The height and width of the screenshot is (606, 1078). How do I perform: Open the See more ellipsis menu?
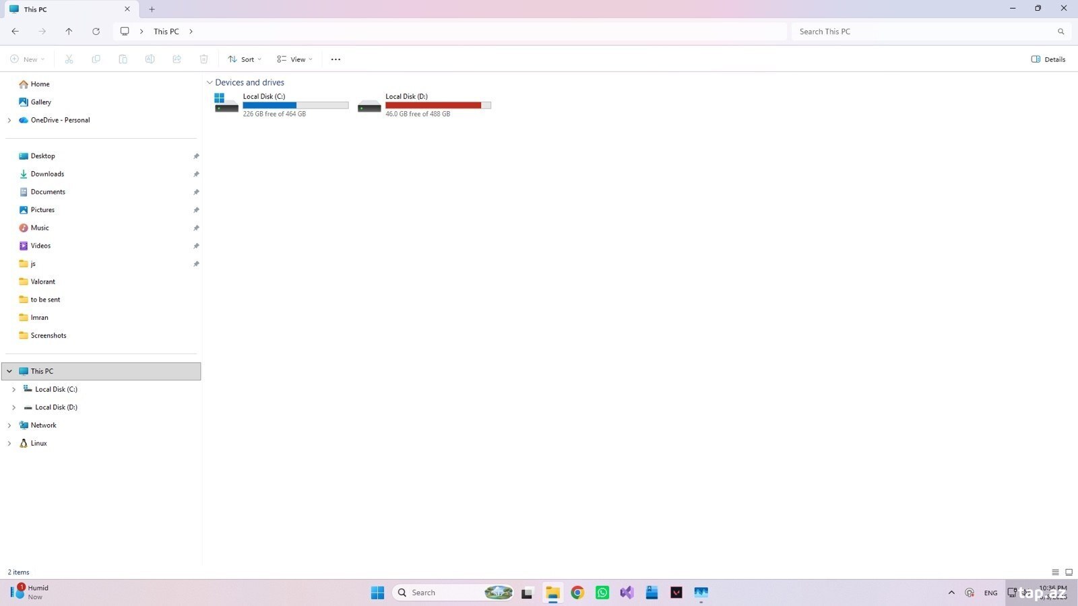coord(336,59)
